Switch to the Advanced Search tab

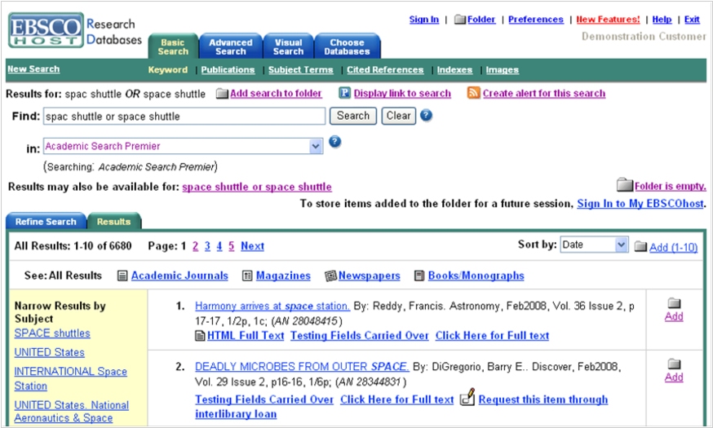[x=231, y=46]
